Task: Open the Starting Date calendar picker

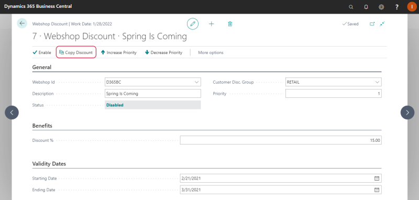Action: (x=377, y=179)
